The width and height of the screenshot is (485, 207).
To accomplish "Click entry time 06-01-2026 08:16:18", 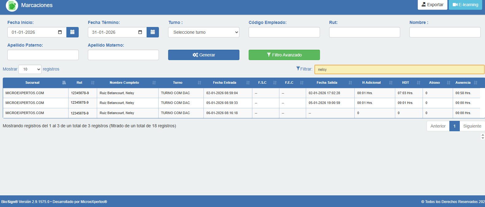I will tap(222, 113).
